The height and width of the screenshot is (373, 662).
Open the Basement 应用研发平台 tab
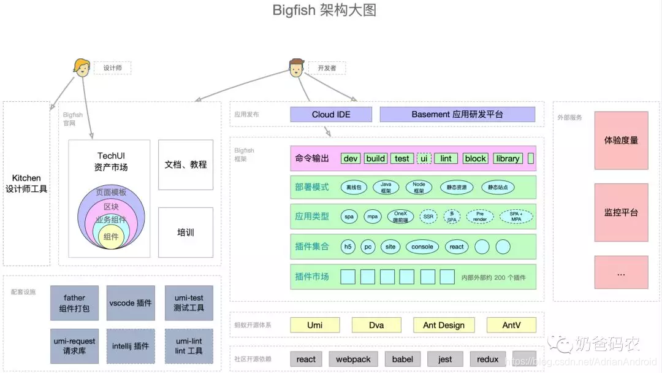click(458, 114)
